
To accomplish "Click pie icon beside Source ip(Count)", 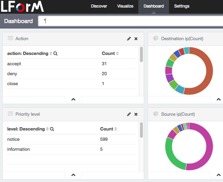I will pyautogui.click(x=156, y=114).
